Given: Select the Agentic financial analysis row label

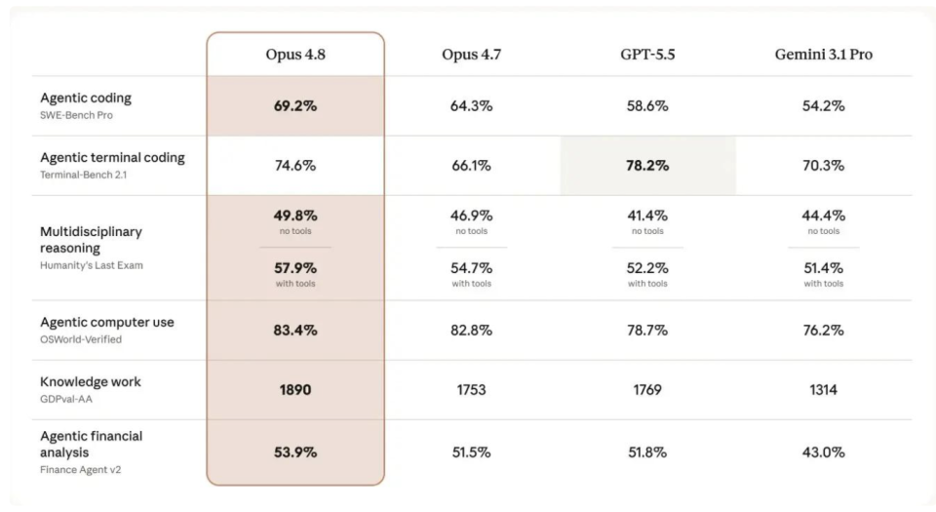Looking at the screenshot, I should [92, 445].
